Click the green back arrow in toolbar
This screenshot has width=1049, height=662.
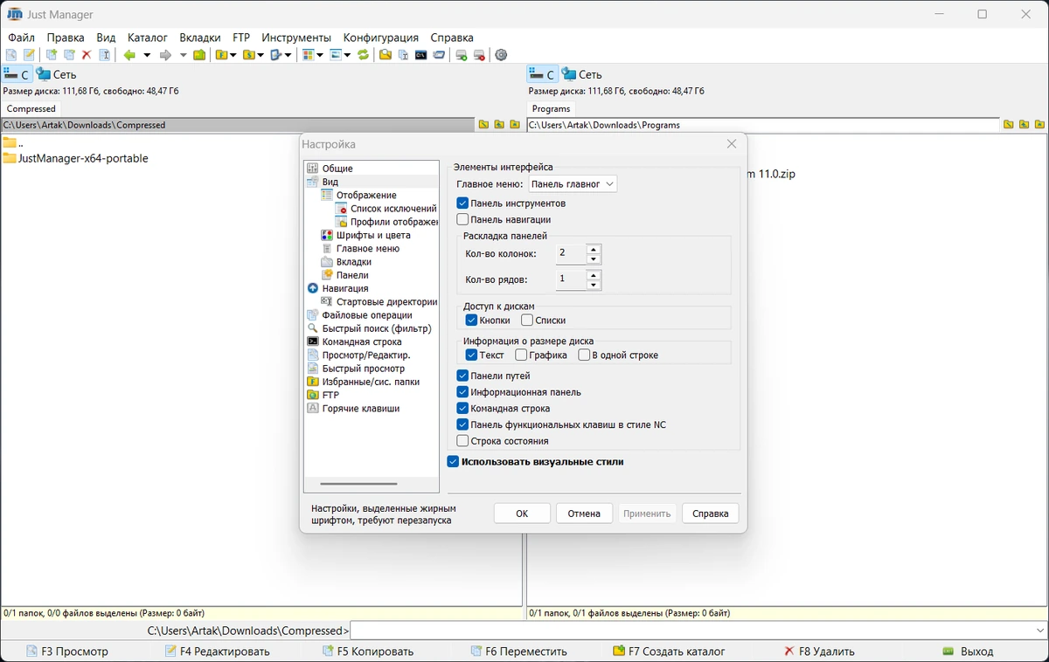coord(129,55)
